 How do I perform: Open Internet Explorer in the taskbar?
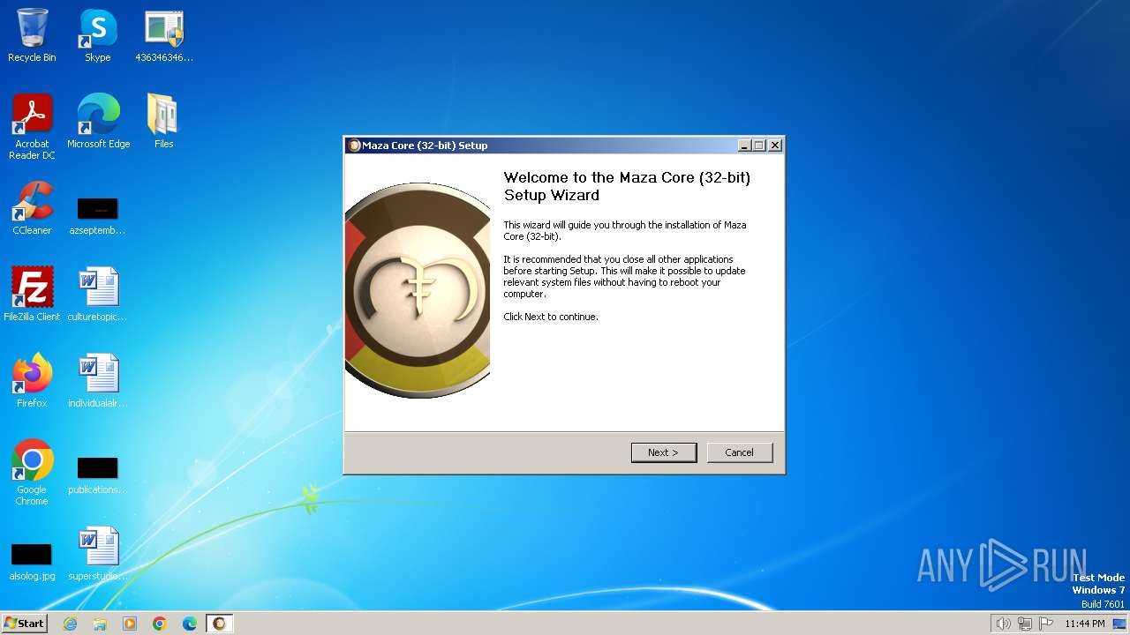pos(70,624)
